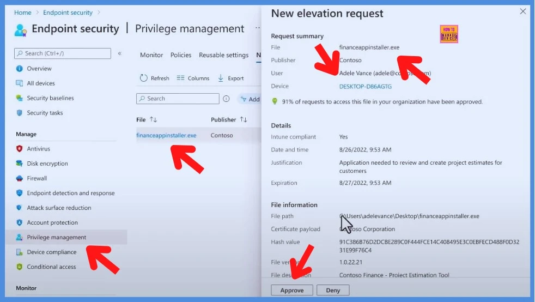
Task: Click the Add filter funnel icon
Action: (x=244, y=99)
